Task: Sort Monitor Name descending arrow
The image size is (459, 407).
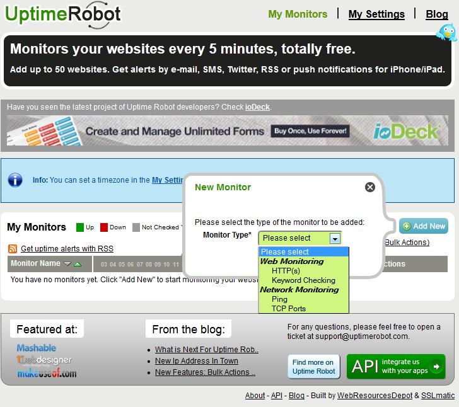Action: point(67,264)
